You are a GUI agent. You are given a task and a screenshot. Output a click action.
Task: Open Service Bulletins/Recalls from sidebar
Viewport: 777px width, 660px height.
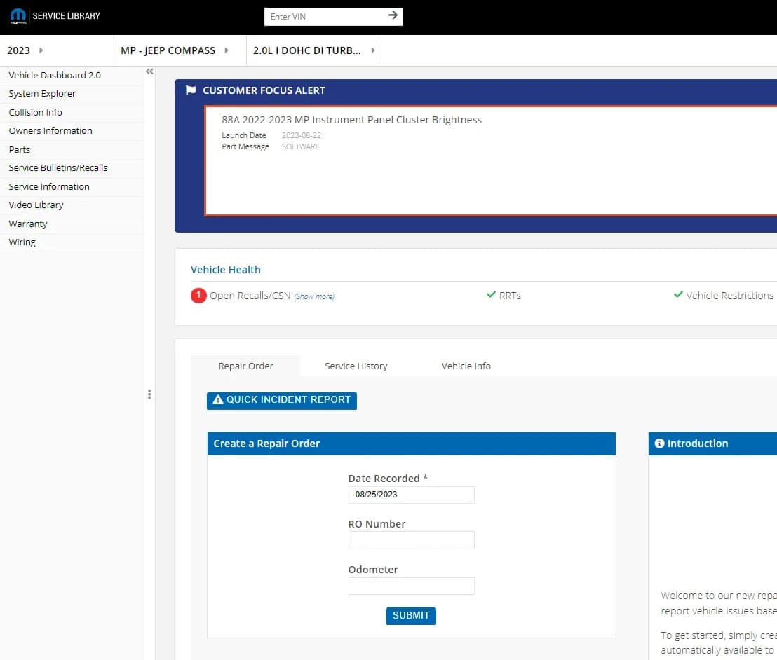coord(72,168)
